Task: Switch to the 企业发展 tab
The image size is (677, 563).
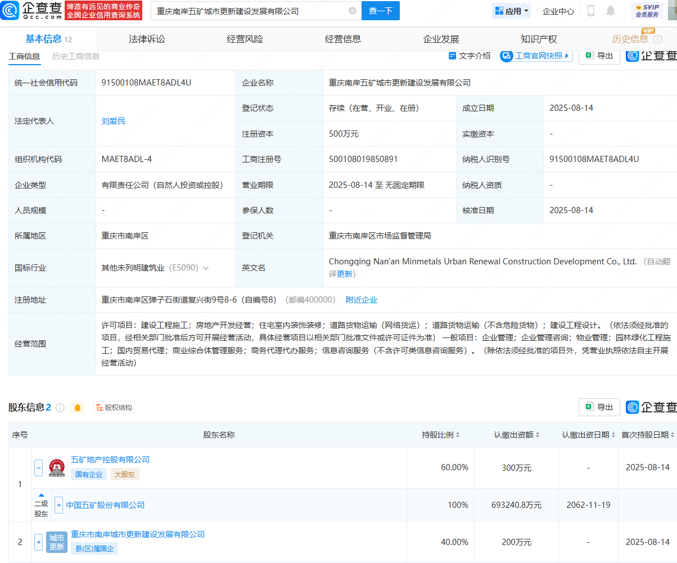Action: [x=441, y=39]
